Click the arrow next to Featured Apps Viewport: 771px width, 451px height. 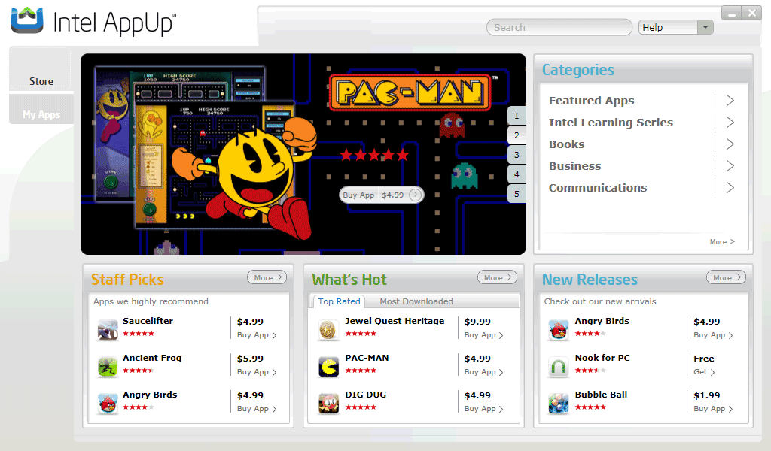pyautogui.click(x=730, y=101)
